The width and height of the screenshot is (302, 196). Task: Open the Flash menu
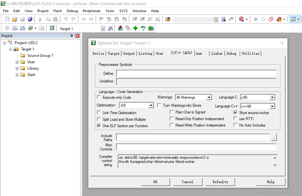coord(57,11)
